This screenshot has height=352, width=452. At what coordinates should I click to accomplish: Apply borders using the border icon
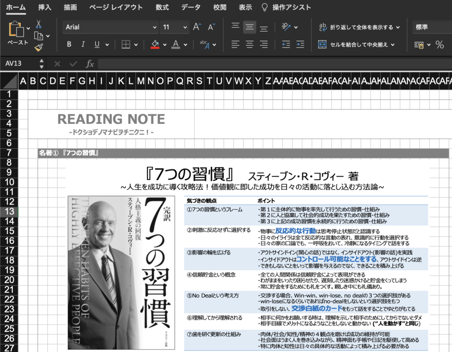126,45
